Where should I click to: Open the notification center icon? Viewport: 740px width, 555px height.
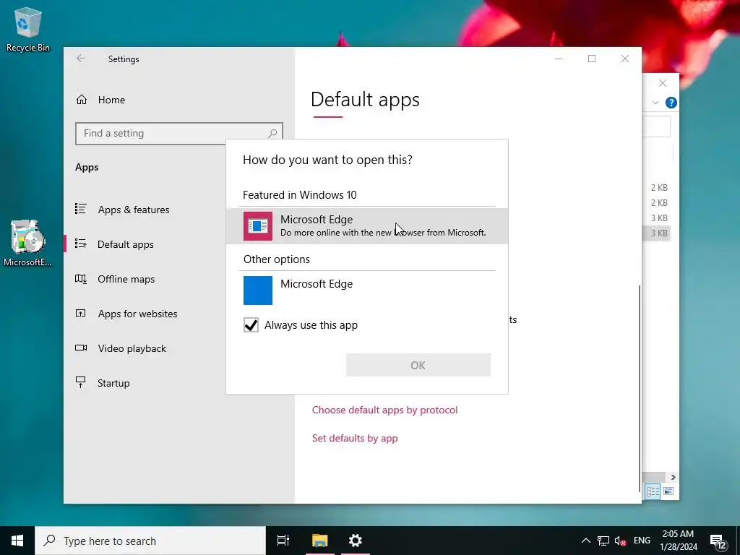pyautogui.click(x=718, y=541)
